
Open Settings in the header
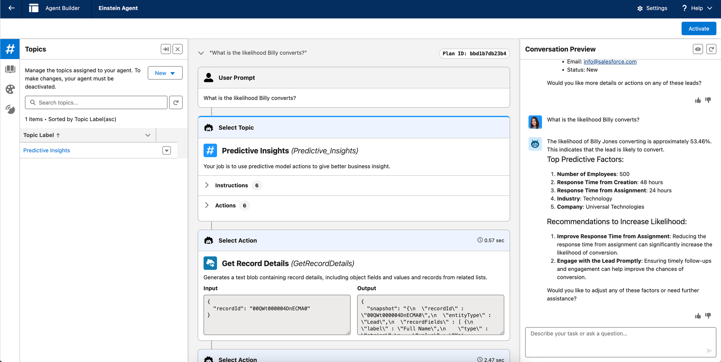[x=652, y=8]
